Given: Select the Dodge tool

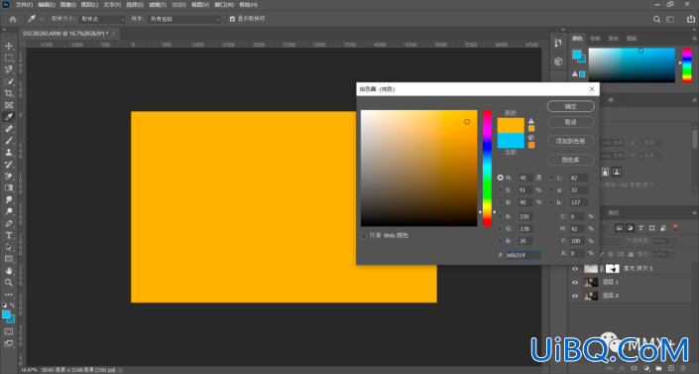Looking at the screenshot, I should [x=9, y=211].
